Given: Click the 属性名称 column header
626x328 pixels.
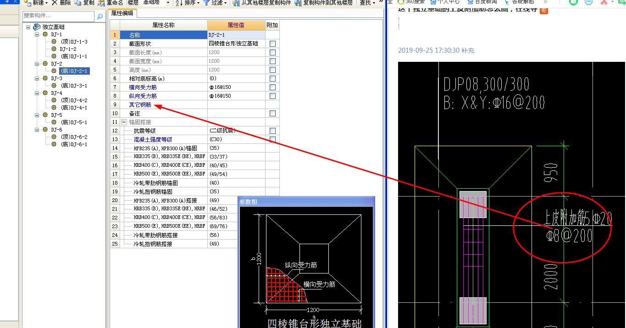Looking at the screenshot, I should click(163, 25).
